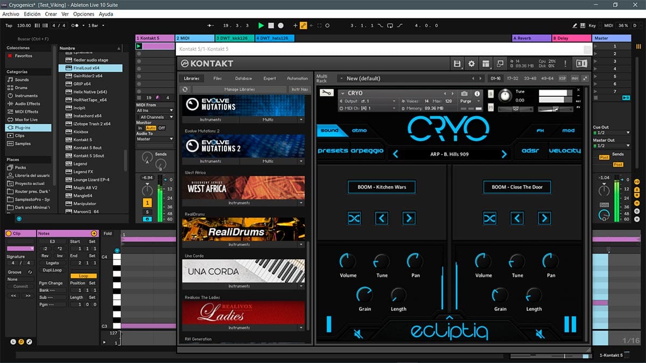
Task: Open the Audio To Master dropdown
Action: pyautogui.click(x=155, y=139)
